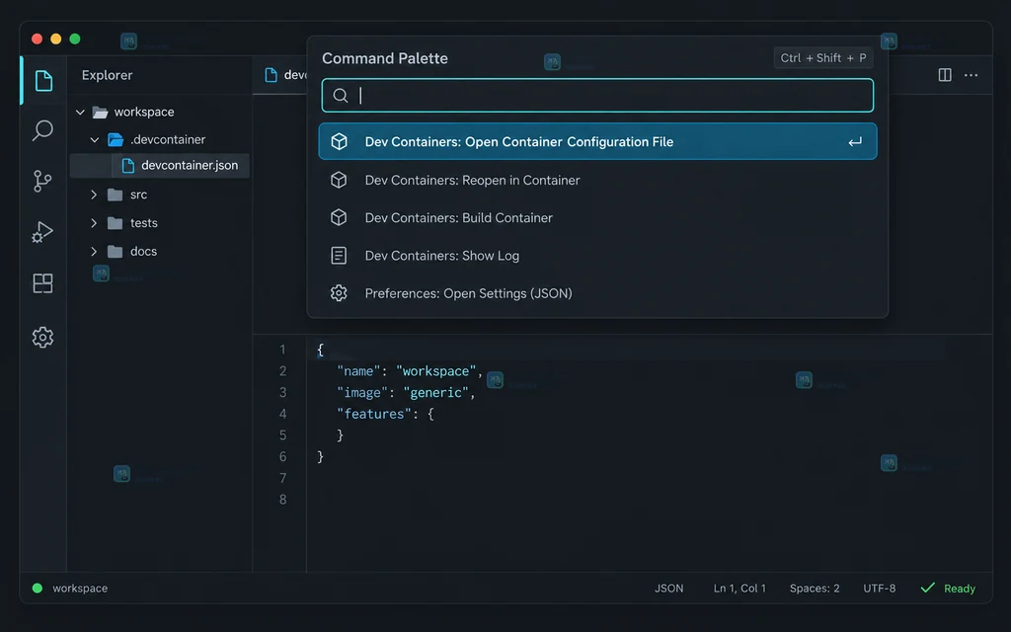Choose Dev Containers: Build Container command
The width and height of the screenshot is (1011, 632).
(x=597, y=217)
